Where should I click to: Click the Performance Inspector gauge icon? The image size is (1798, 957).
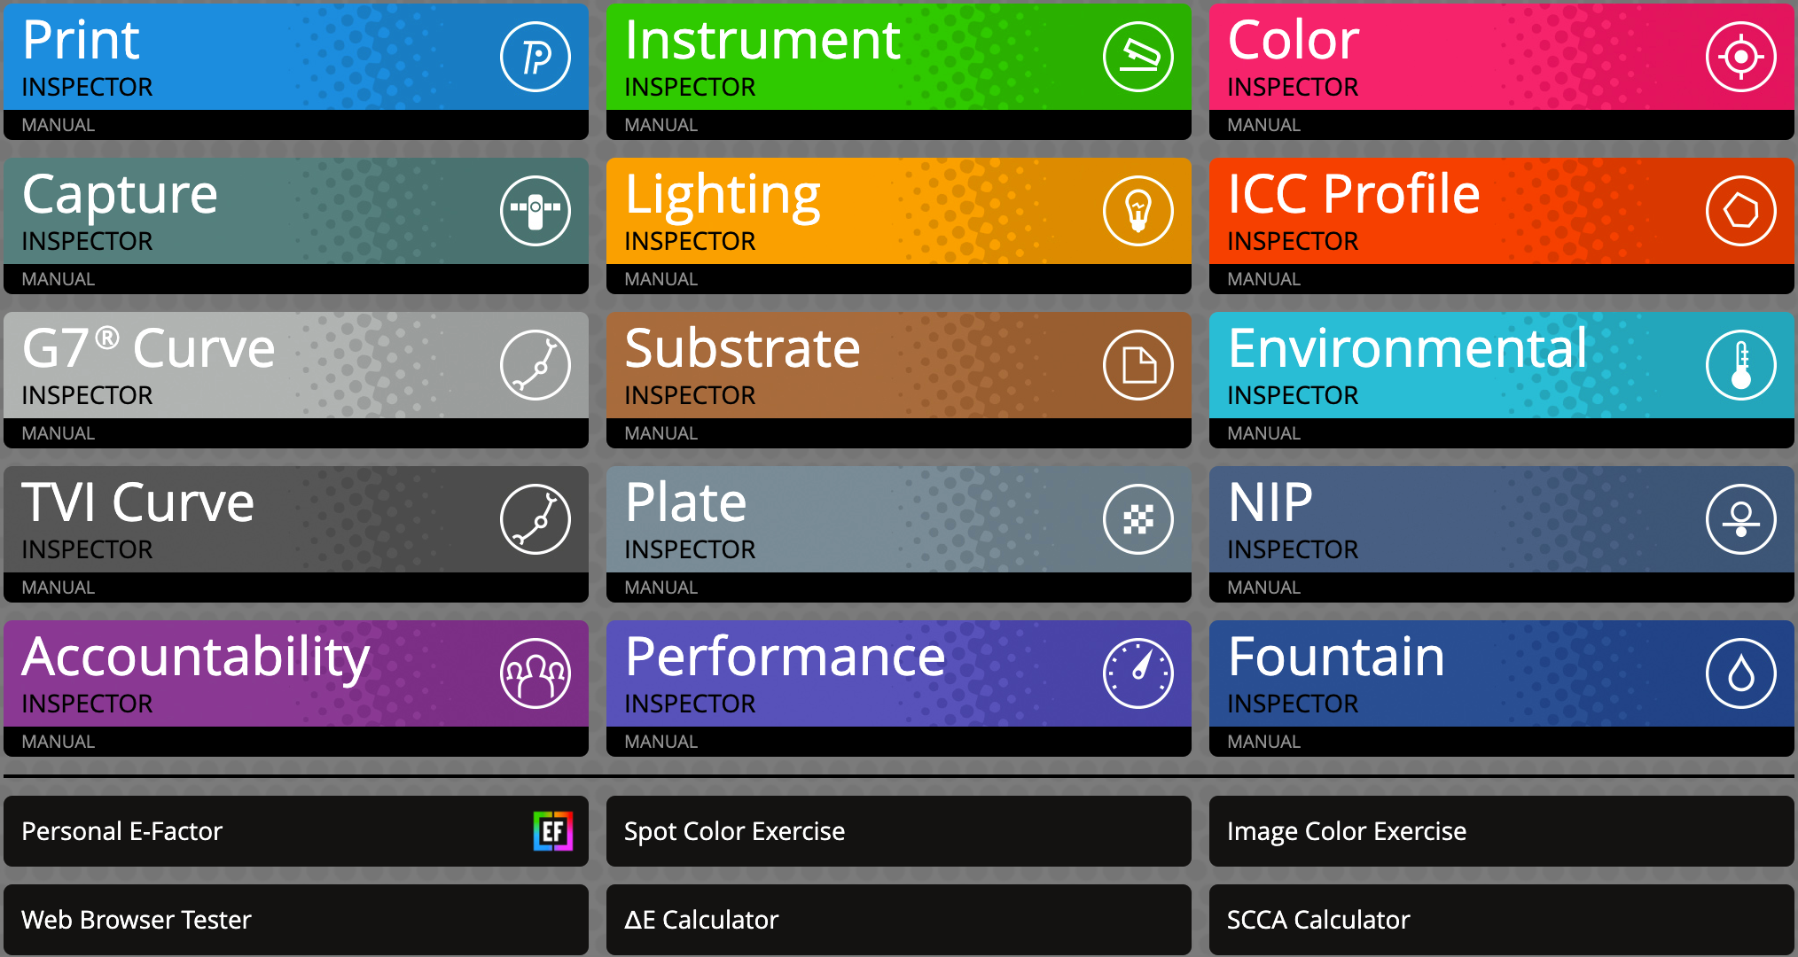[1137, 673]
